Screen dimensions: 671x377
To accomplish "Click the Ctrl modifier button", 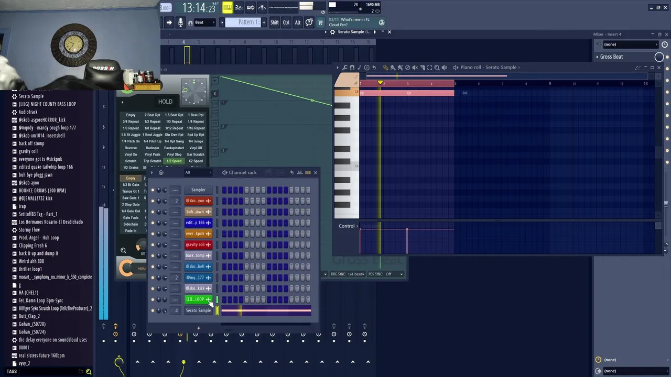I will (286, 23).
